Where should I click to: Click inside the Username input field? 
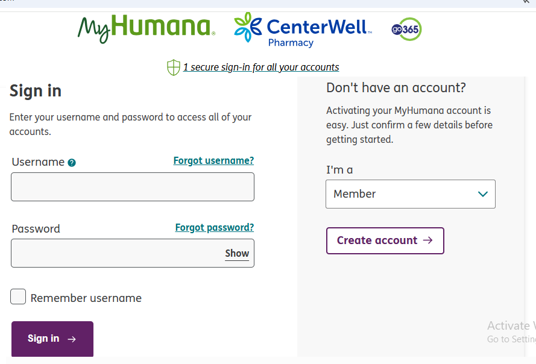click(x=132, y=187)
